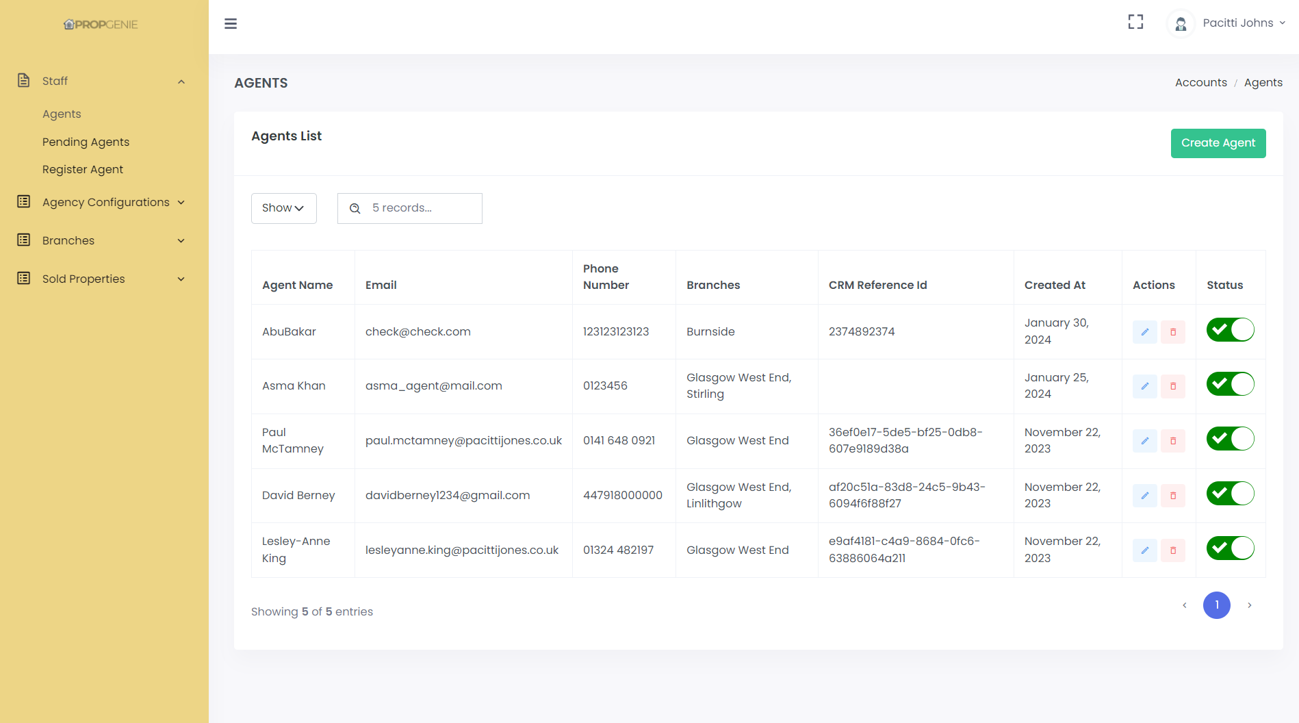Open the Show records dropdown
The image size is (1299, 723).
coord(283,208)
